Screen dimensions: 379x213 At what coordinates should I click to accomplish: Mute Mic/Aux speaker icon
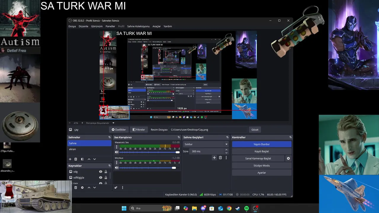click(117, 168)
